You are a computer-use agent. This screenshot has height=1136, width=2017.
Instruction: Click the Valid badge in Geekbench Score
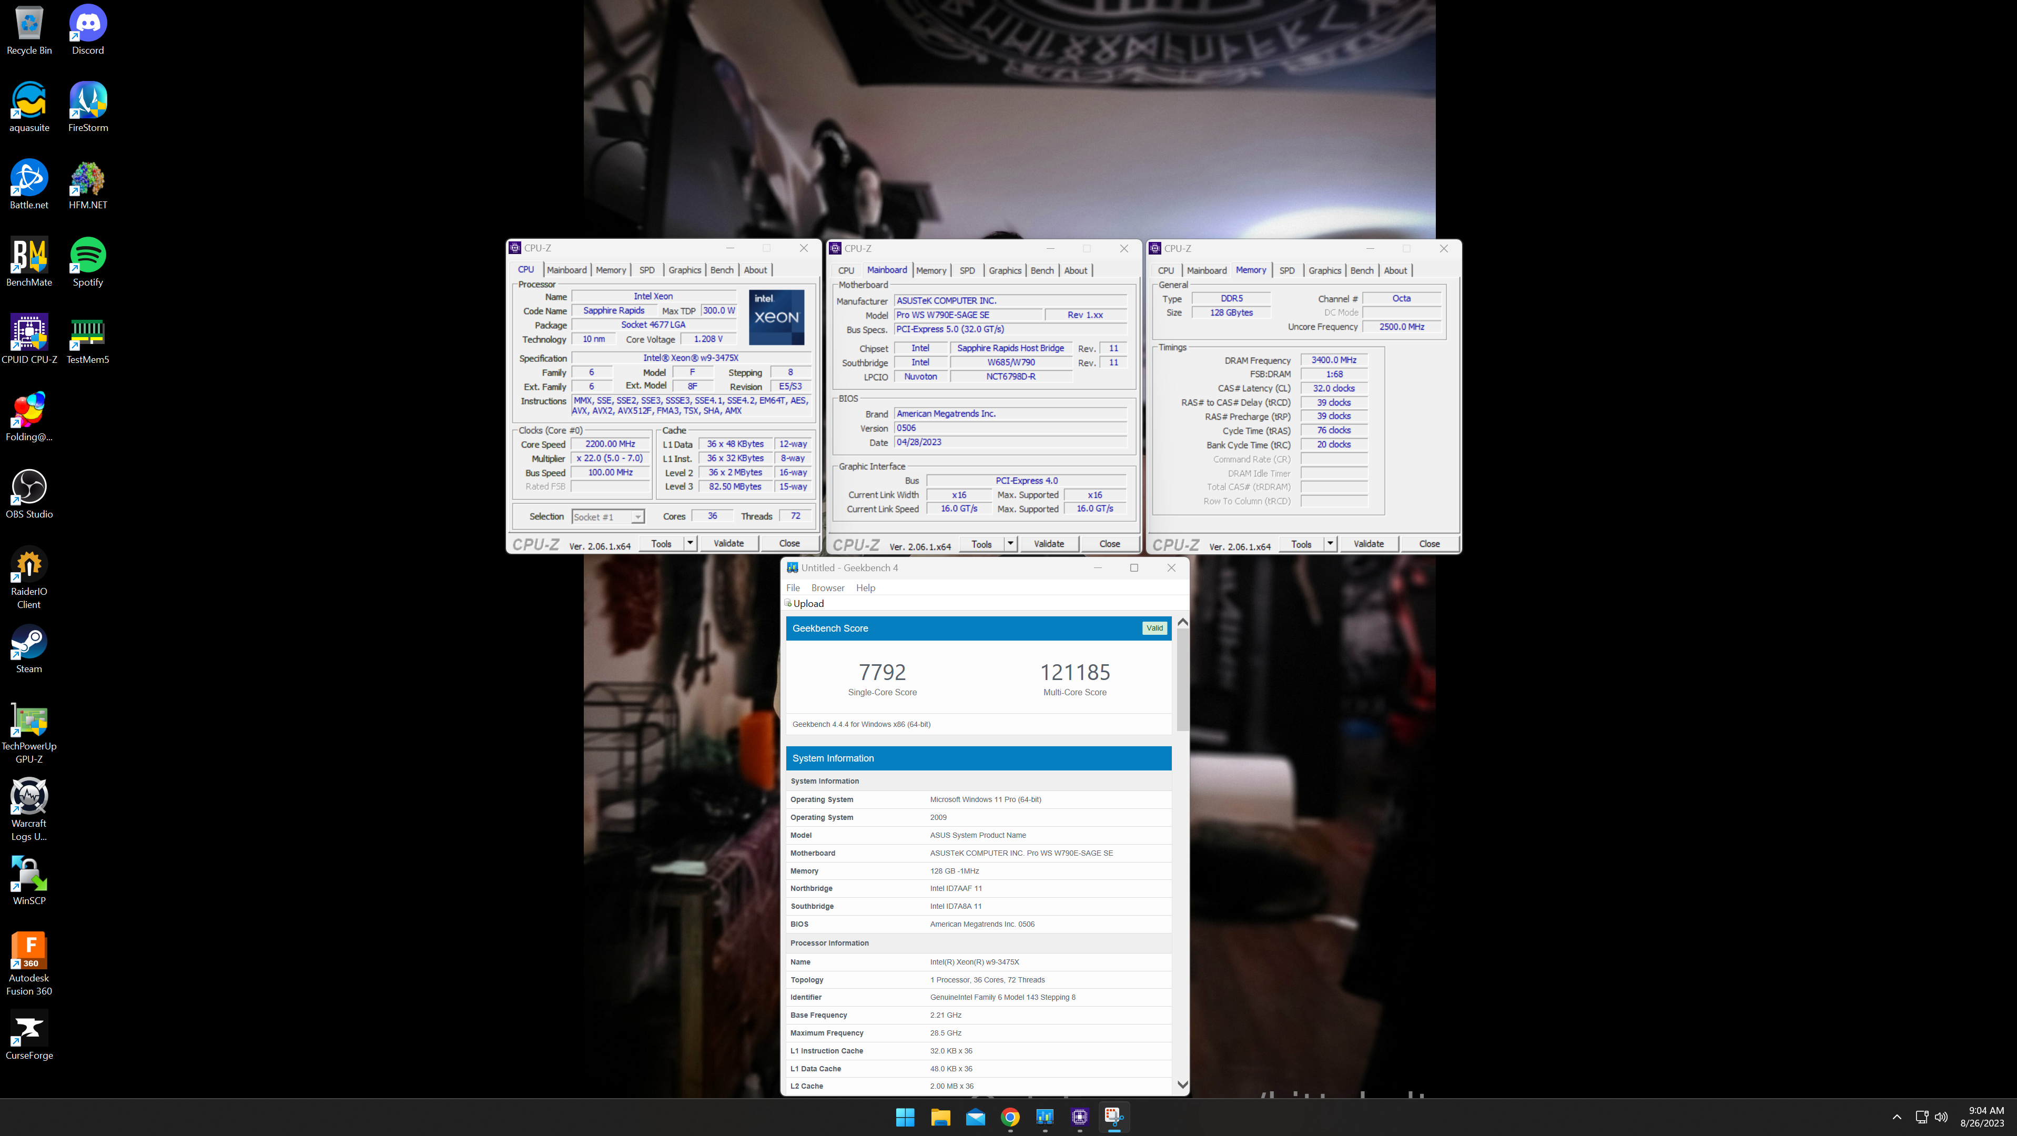click(x=1155, y=628)
